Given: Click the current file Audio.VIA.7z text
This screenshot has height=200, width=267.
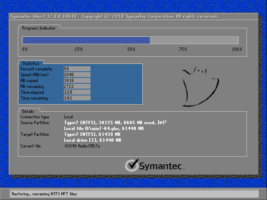Looking at the screenshot, I should click(82, 146).
